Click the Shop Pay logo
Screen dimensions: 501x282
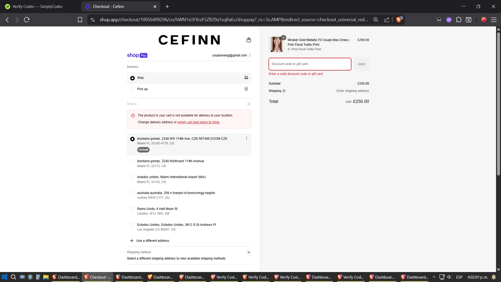coord(137,55)
